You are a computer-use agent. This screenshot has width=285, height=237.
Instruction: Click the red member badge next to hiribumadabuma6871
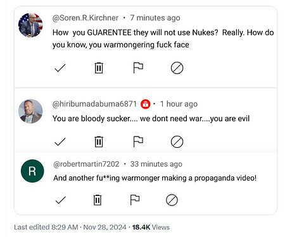coord(146,104)
